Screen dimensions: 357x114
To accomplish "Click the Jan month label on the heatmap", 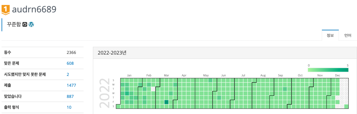I will click(129, 75).
